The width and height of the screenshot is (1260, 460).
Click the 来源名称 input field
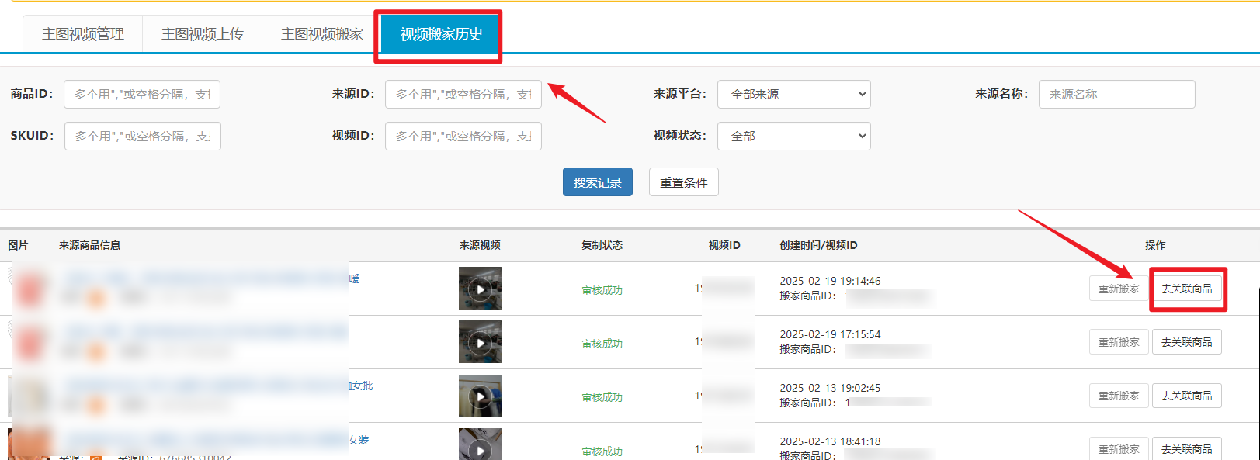coord(1116,95)
